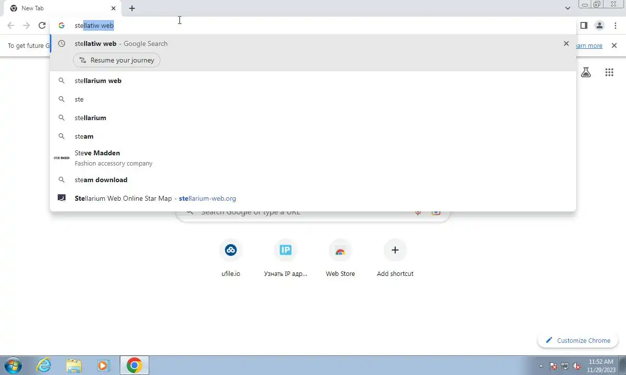Select Steve Madden fashion company suggestion

coord(313,158)
